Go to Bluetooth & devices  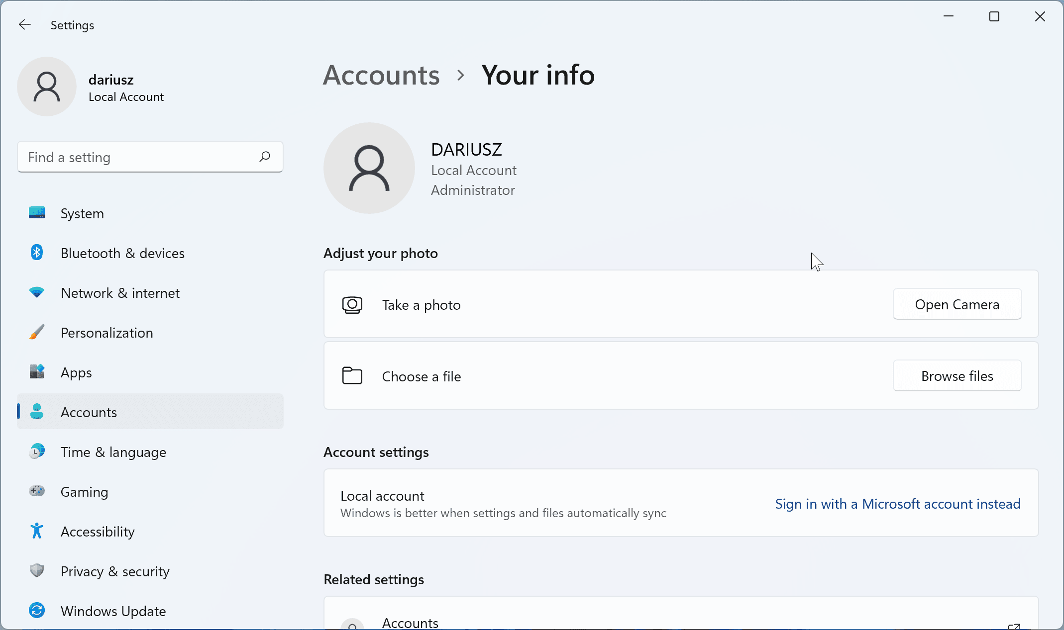(x=150, y=253)
